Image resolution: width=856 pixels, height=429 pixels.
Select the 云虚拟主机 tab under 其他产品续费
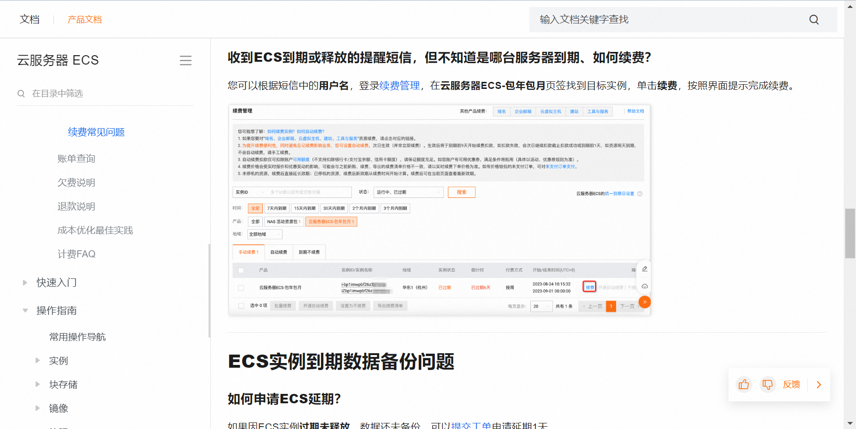[551, 111]
